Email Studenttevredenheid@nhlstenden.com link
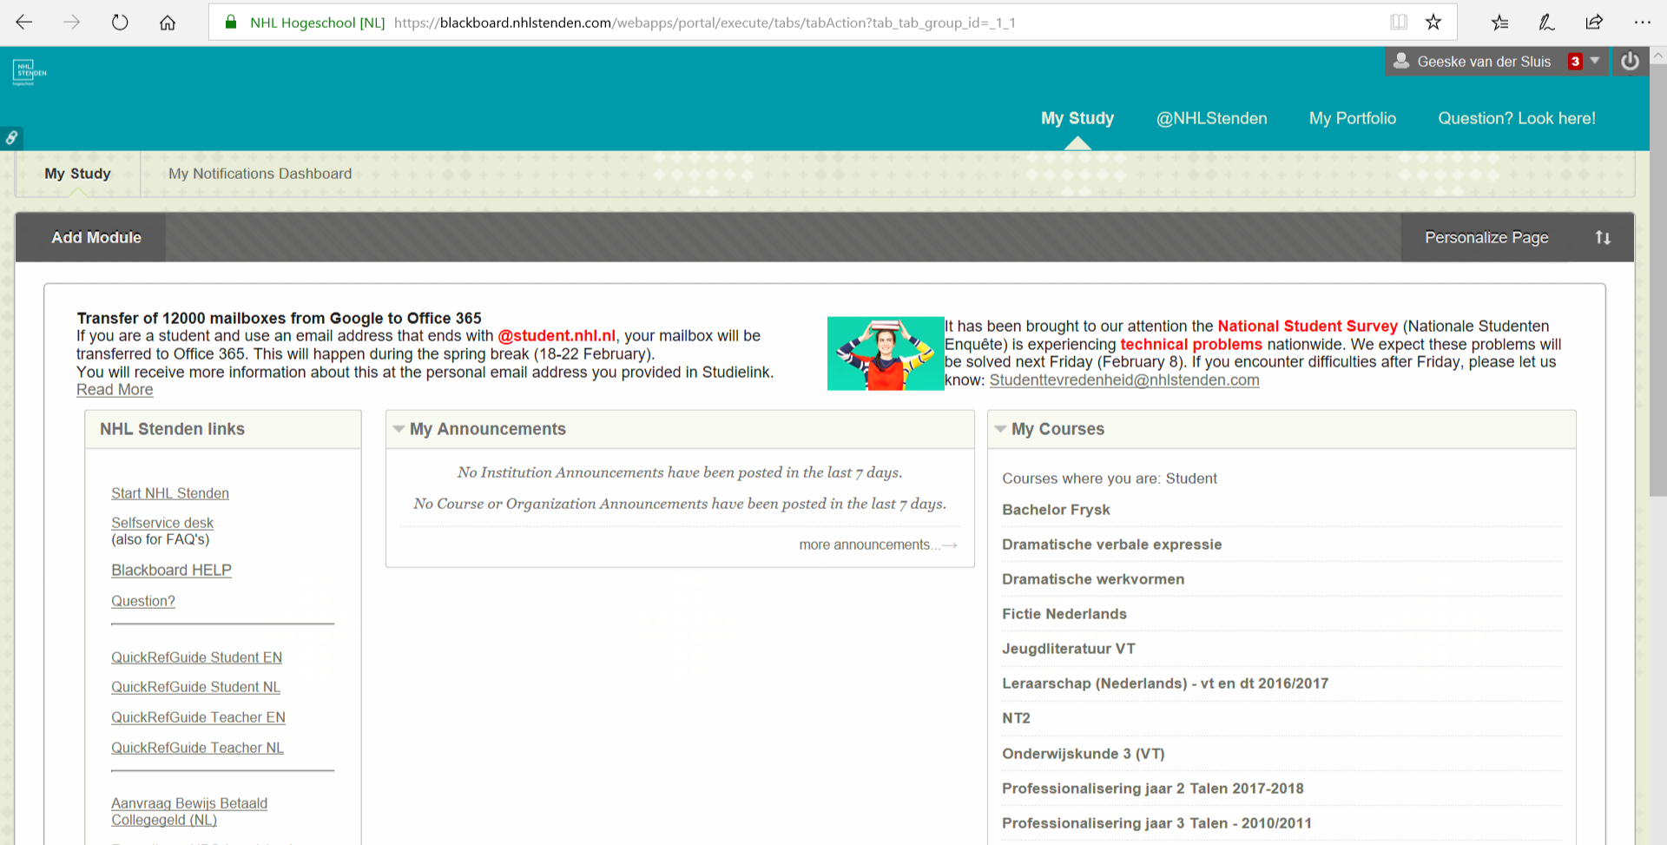 click(x=1124, y=380)
